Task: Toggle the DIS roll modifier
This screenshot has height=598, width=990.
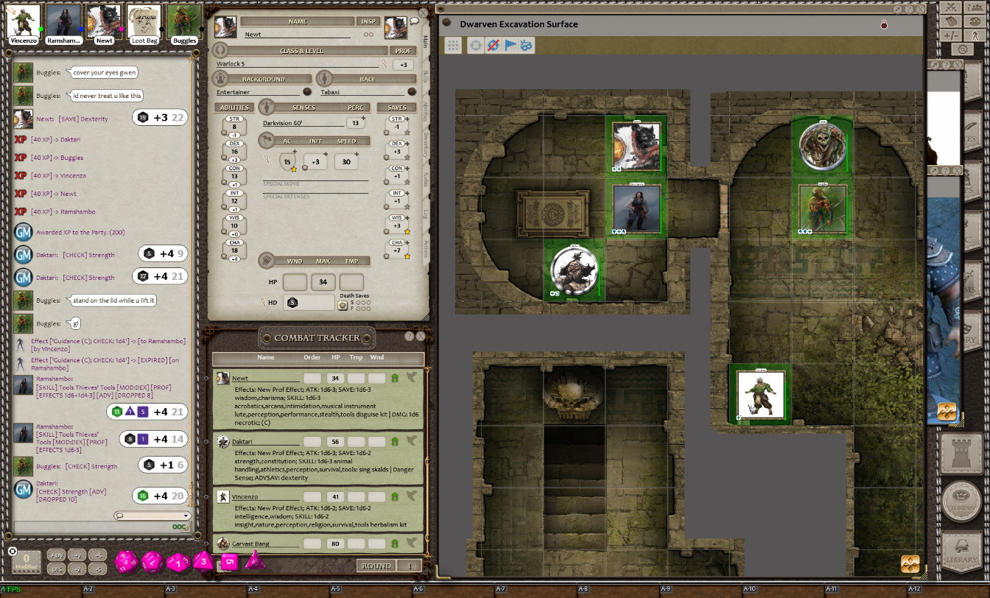Action: [56, 569]
